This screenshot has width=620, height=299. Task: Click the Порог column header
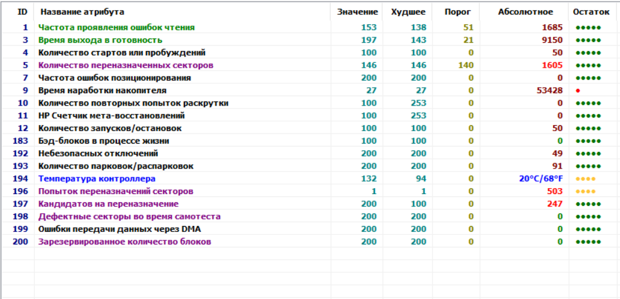pyautogui.click(x=457, y=12)
